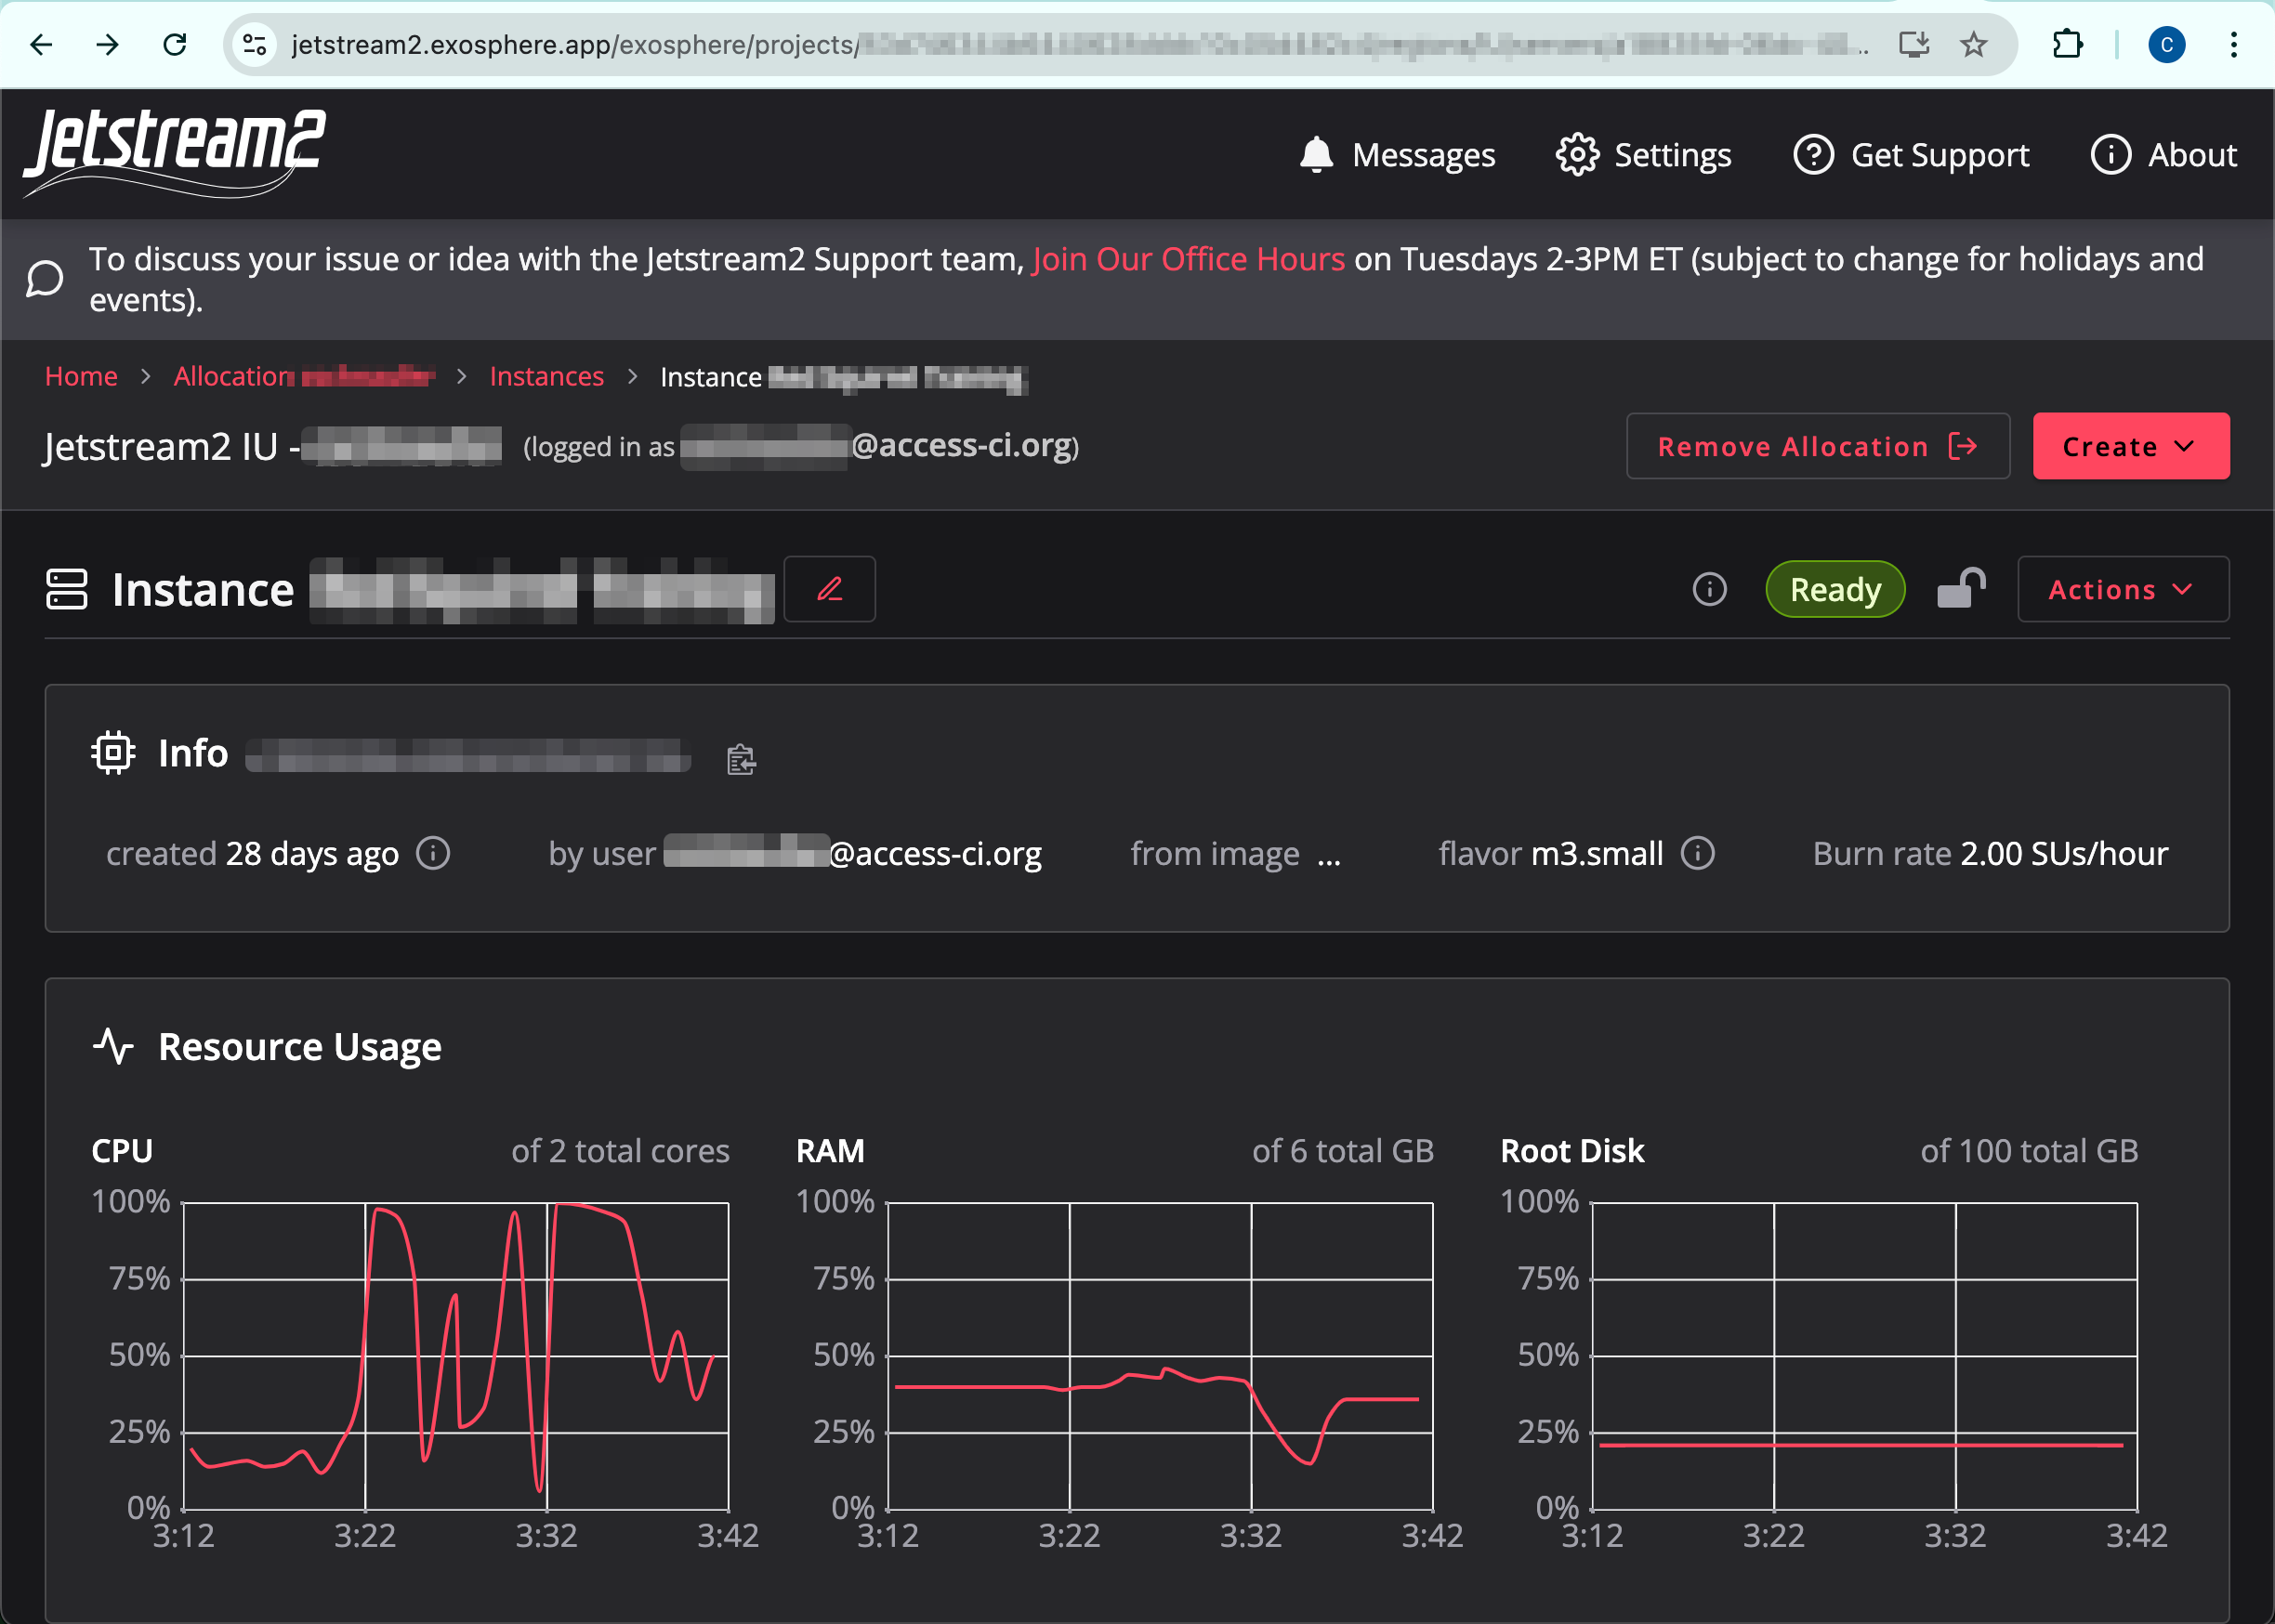Open the Actions dropdown
The height and width of the screenshot is (1624, 2275).
pos(2122,589)
